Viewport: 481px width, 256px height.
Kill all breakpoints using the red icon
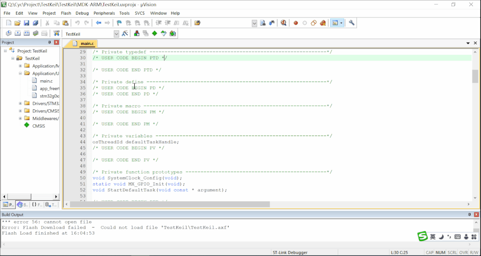323,23
